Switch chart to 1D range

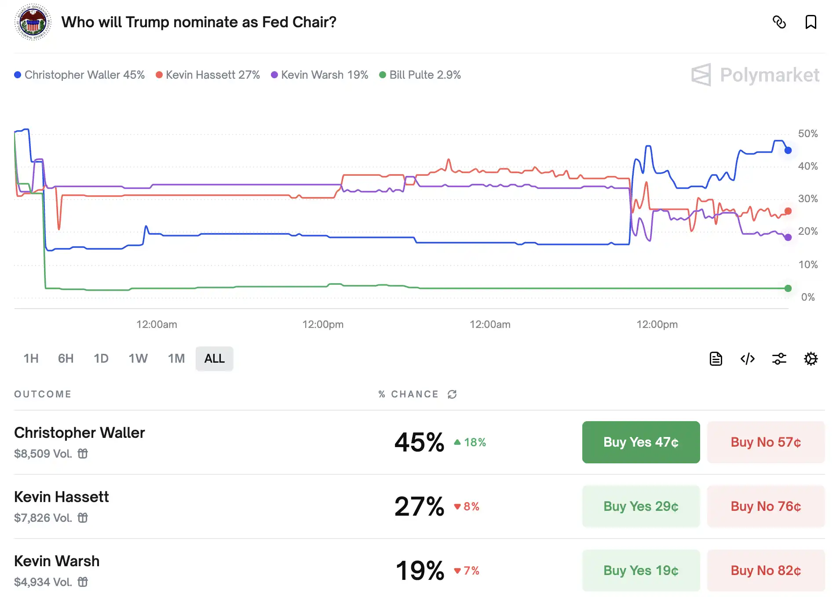pyautogui.click(x=101, y=359)
